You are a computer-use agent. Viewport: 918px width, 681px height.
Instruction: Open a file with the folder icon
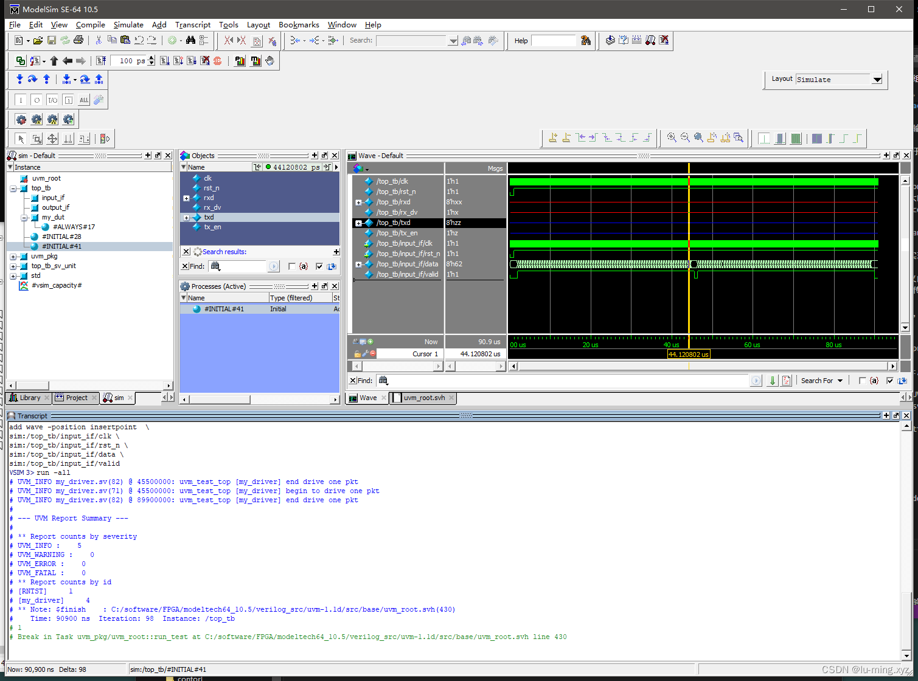pos(38,40)
